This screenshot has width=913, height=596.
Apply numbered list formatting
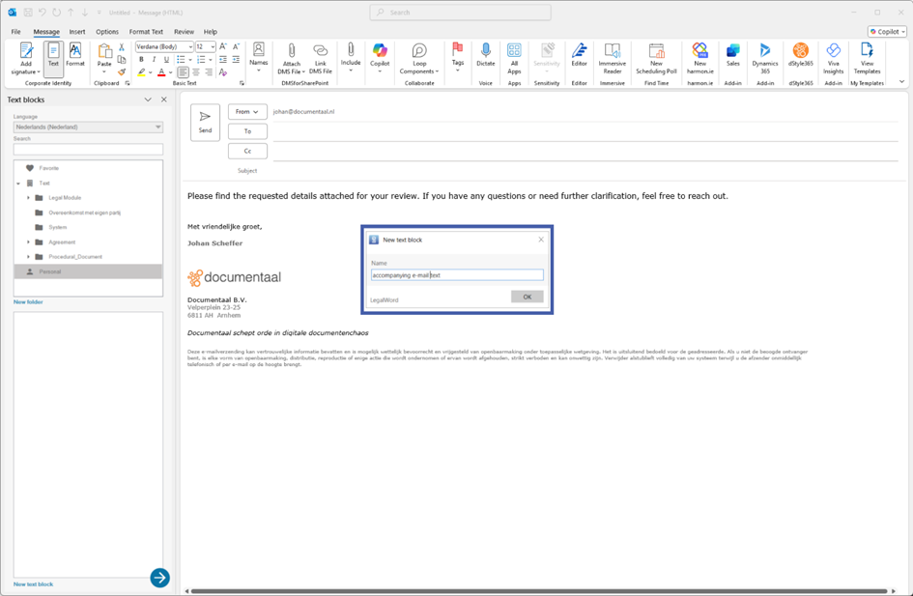201,59
